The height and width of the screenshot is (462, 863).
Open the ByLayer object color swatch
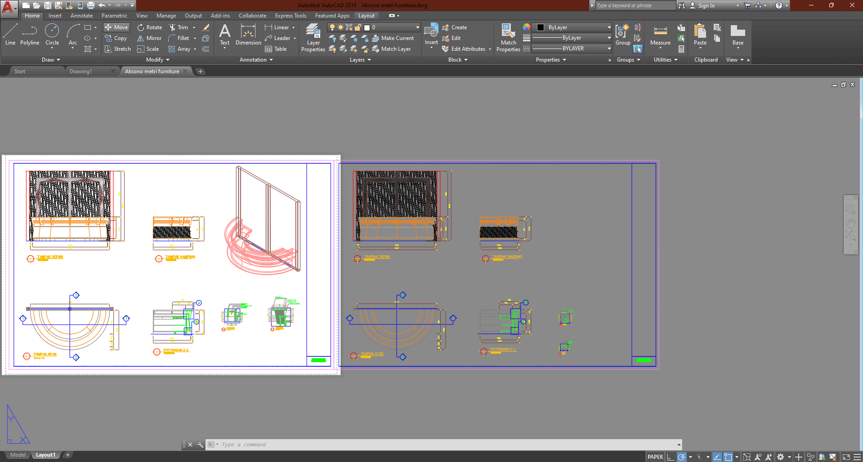[571, 27]
